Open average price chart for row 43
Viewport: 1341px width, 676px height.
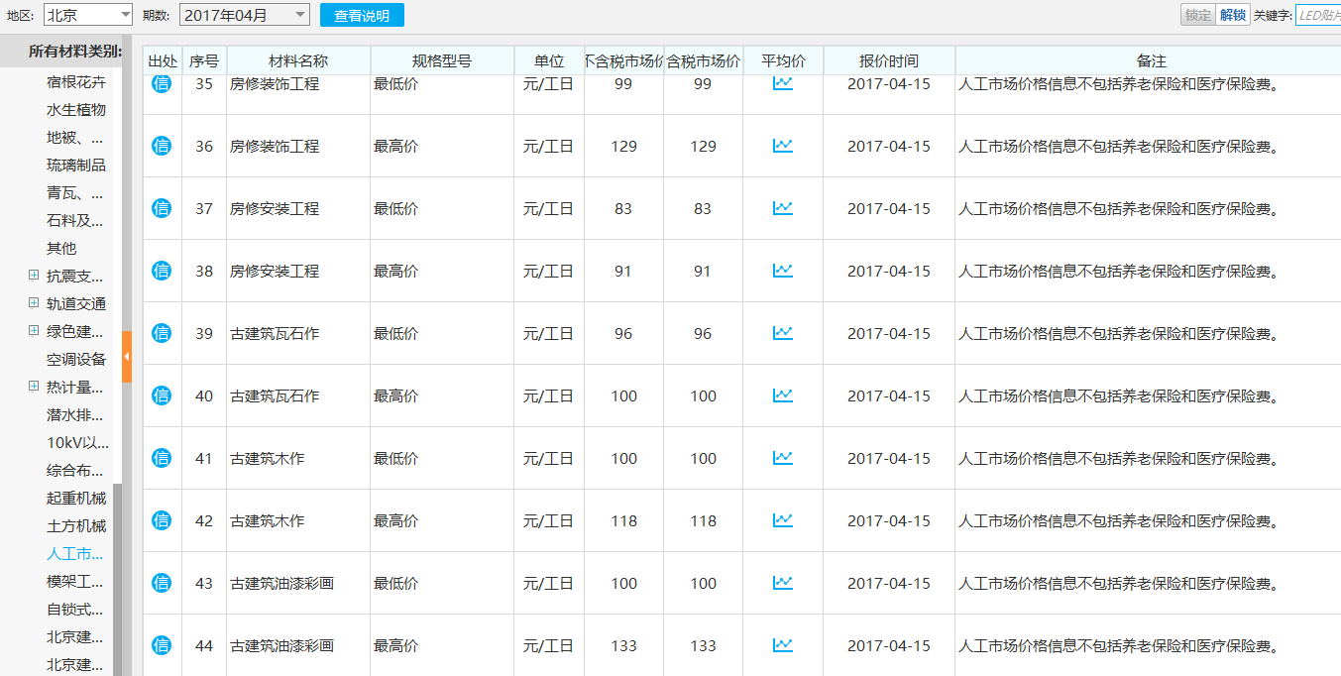tap(783, 583)
